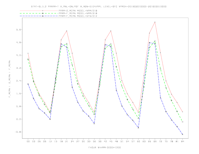Click the x-axis hour label 72

161,141
